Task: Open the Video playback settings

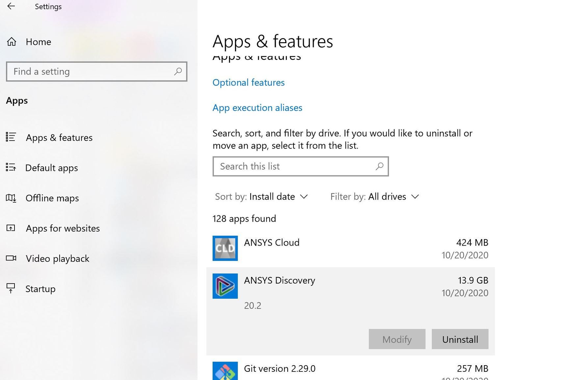Action: 58,258
